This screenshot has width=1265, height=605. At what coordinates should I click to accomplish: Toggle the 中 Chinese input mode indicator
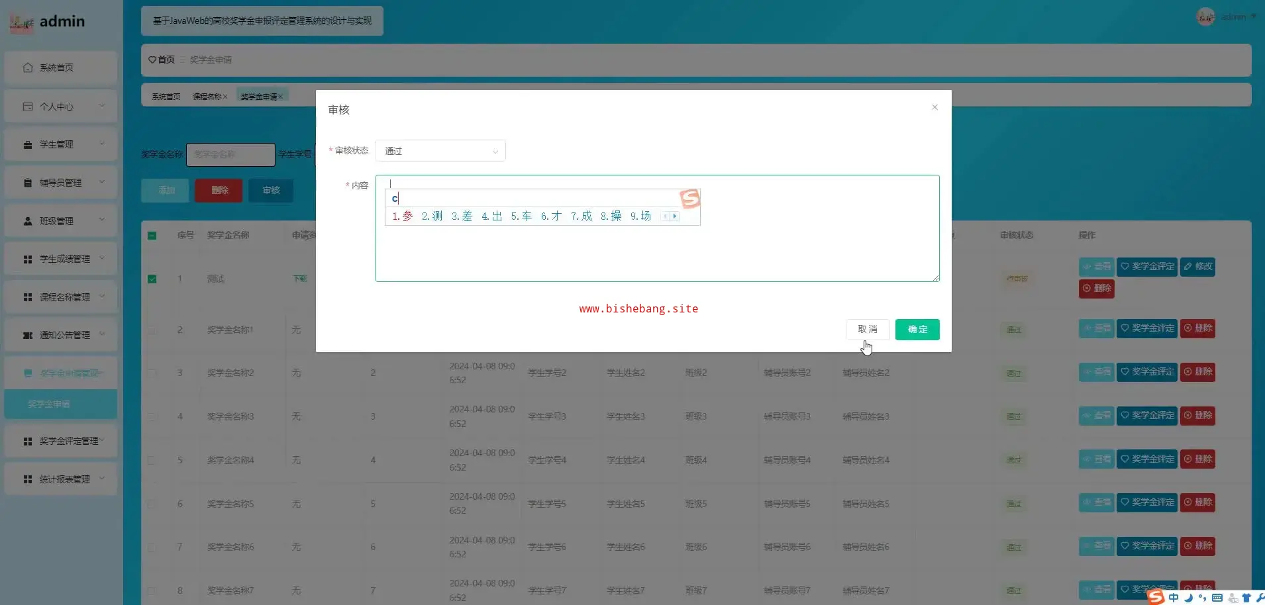1174,598
